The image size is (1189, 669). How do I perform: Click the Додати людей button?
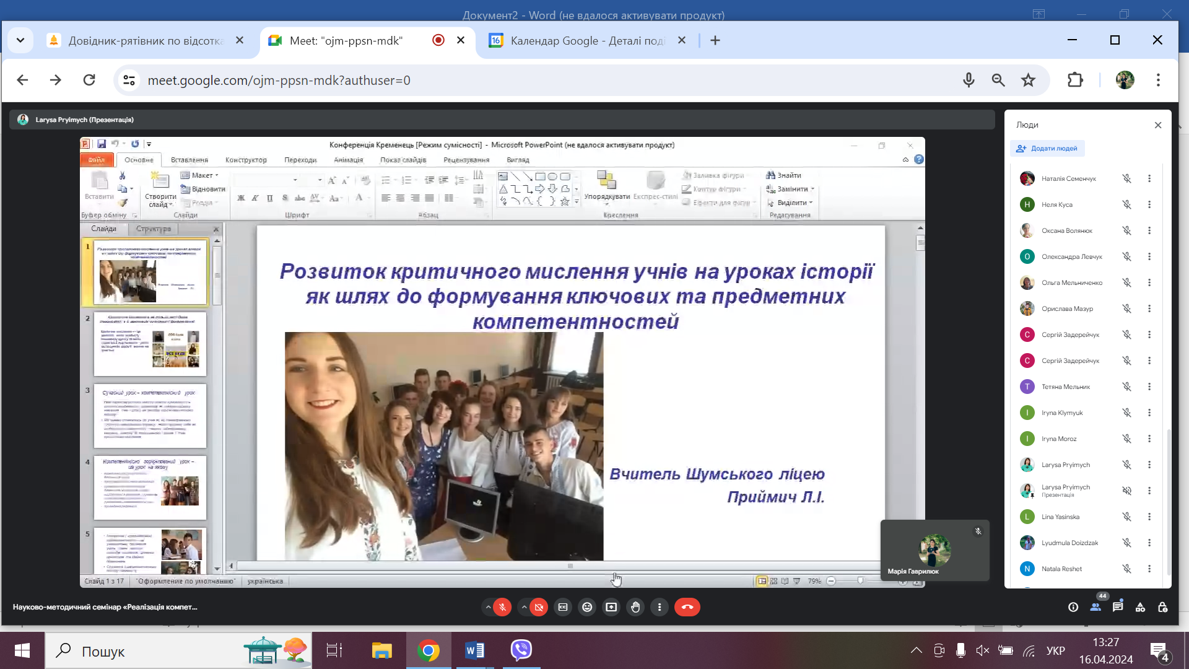(1047, 149)
